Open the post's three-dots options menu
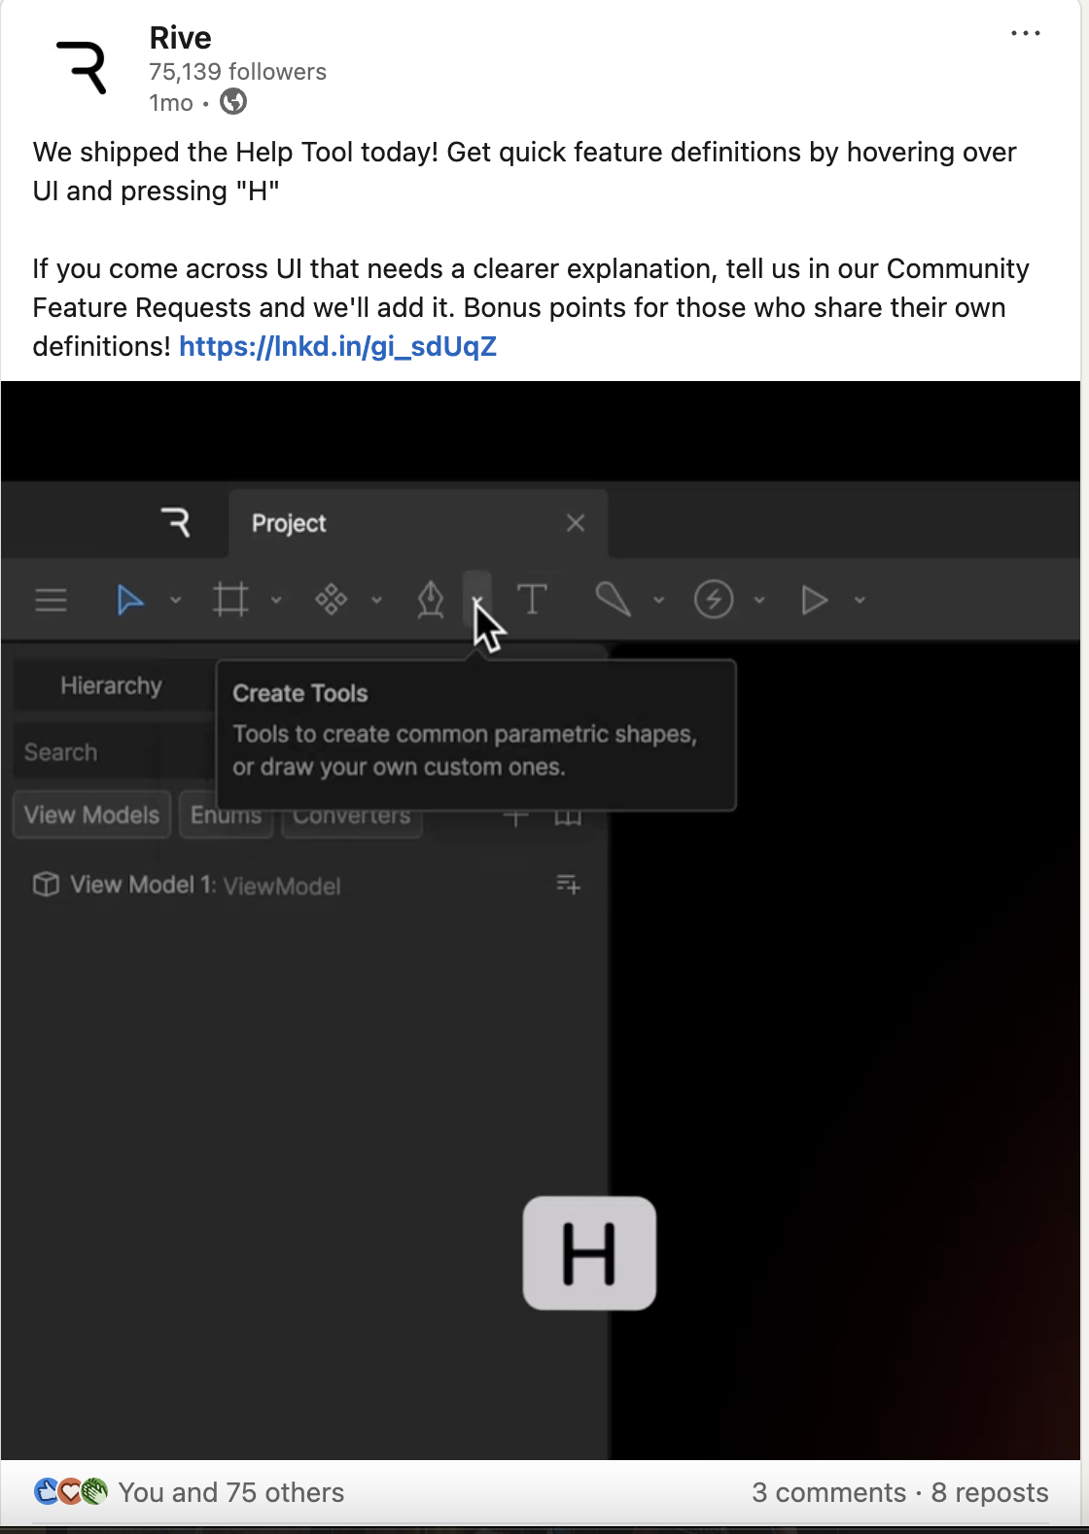1089x1534 pixels. coord(1025,34)
